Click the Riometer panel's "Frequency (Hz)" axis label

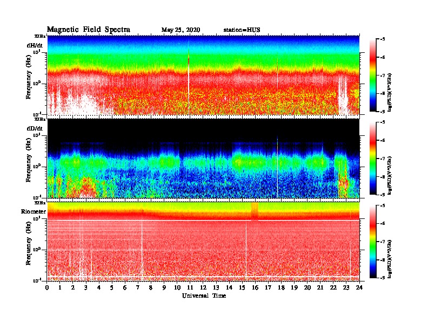pyautogui.click(x=29, y=243)
